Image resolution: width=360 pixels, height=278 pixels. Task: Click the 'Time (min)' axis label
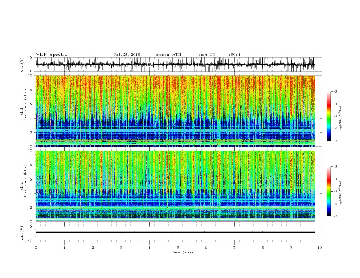pyautogui.click(x=182, y=252)
